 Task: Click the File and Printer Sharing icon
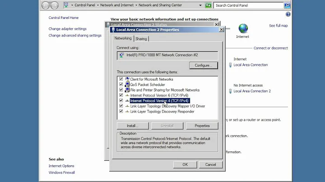point(127,90)
